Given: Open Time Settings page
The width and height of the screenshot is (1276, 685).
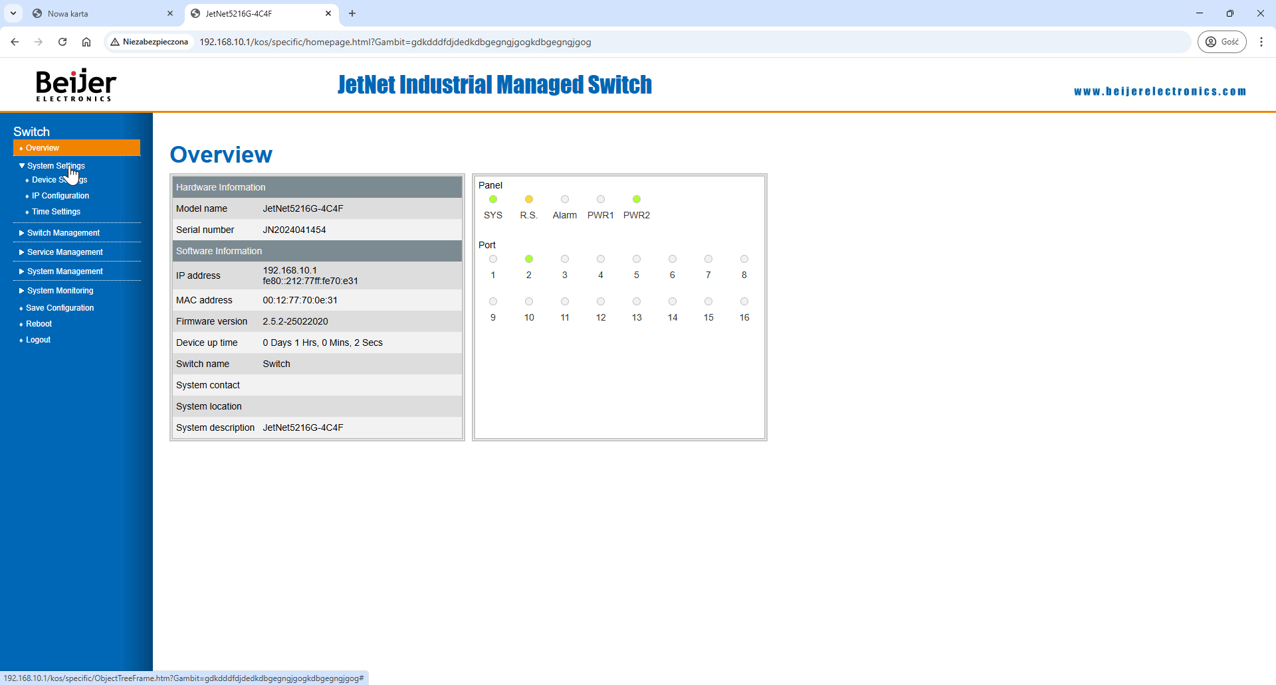Looking at the screenshot, I should 56,212.
